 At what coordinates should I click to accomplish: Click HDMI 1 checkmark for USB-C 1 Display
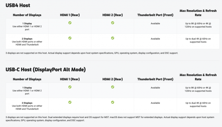[x=70, y=87]
